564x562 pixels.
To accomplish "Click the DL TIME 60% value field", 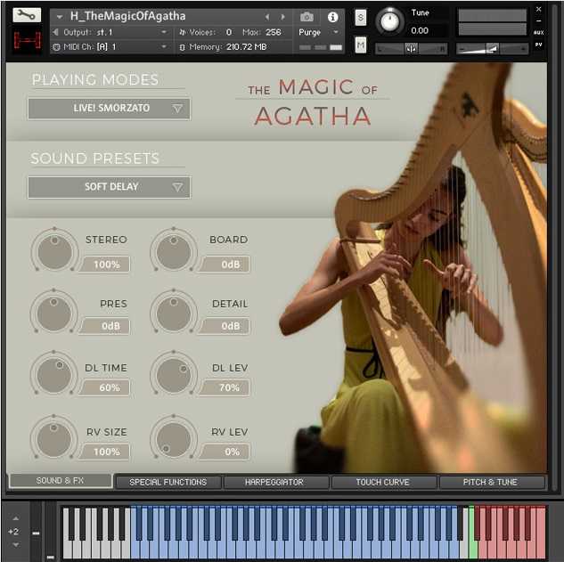I will pos(104,387).
